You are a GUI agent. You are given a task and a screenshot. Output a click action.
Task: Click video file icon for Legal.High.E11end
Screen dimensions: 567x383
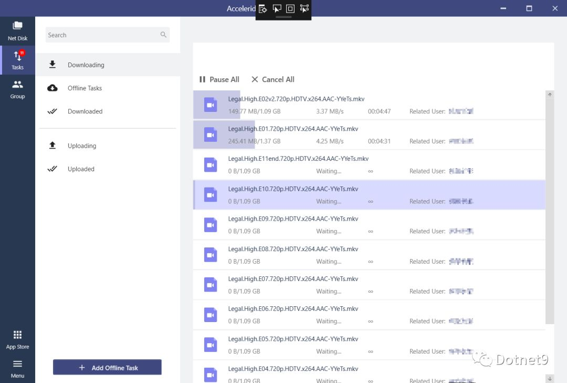(x=211, y=165)
